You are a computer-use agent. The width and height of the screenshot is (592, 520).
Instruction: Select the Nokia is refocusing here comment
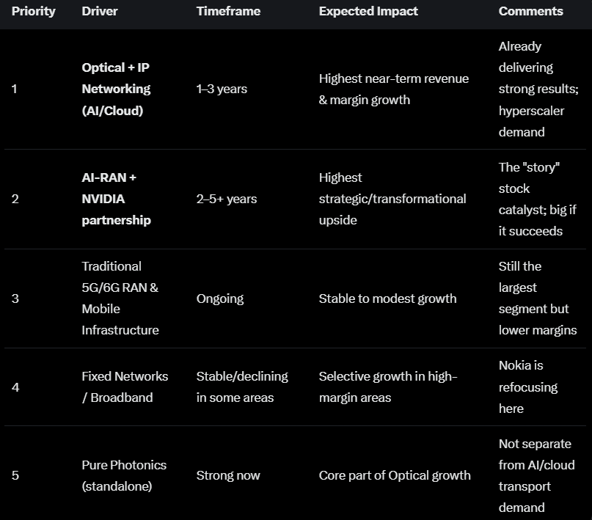point(528,387)
